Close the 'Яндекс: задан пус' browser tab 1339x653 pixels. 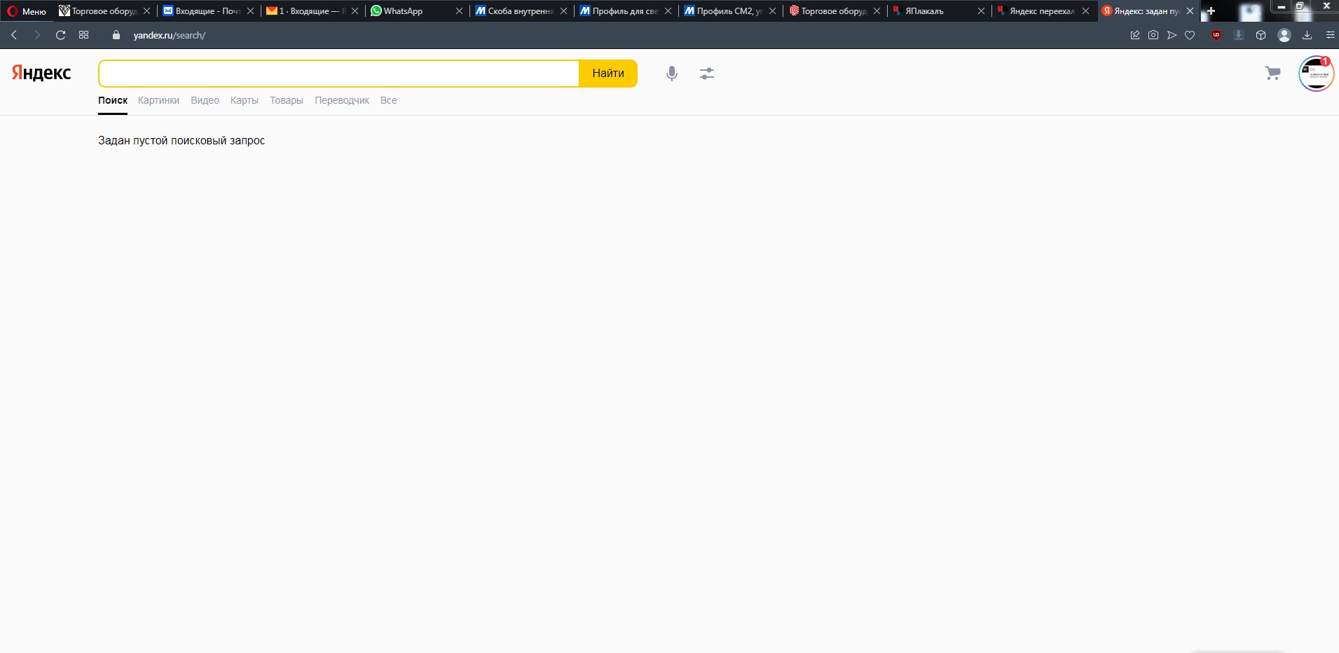(1190, 11)
